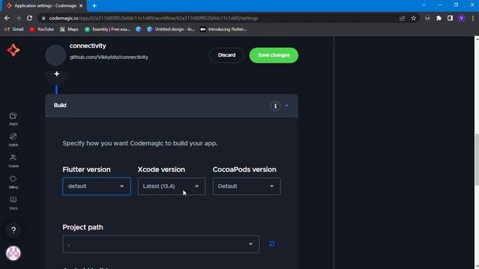Refresh the project path list
479x269 pixels.
[272, 244]
